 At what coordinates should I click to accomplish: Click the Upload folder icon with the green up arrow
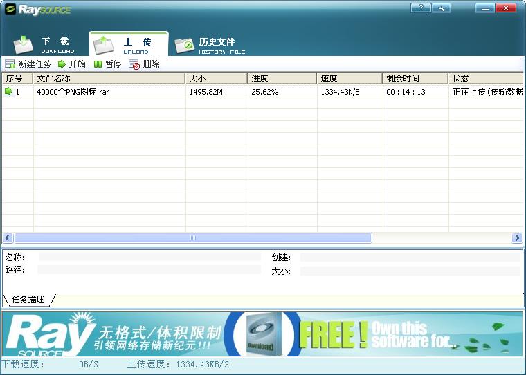104,45
